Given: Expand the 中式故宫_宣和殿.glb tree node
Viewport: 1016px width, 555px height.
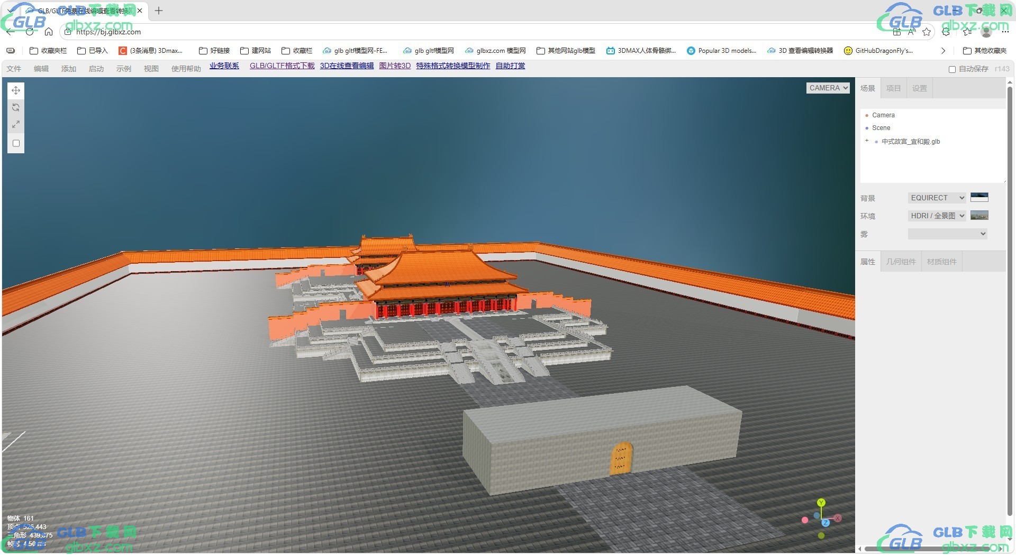Looking at the screenshot, I should click(867, 141).
